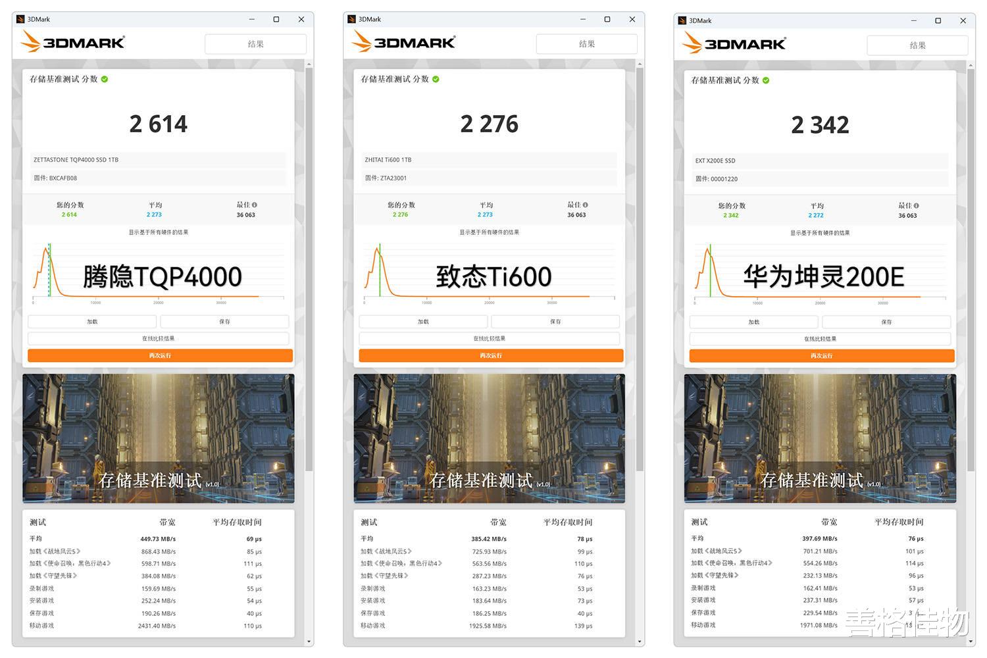Click the 449.73 MB/s average bandwidth value

pyautogui.click(x=158, y=539)
